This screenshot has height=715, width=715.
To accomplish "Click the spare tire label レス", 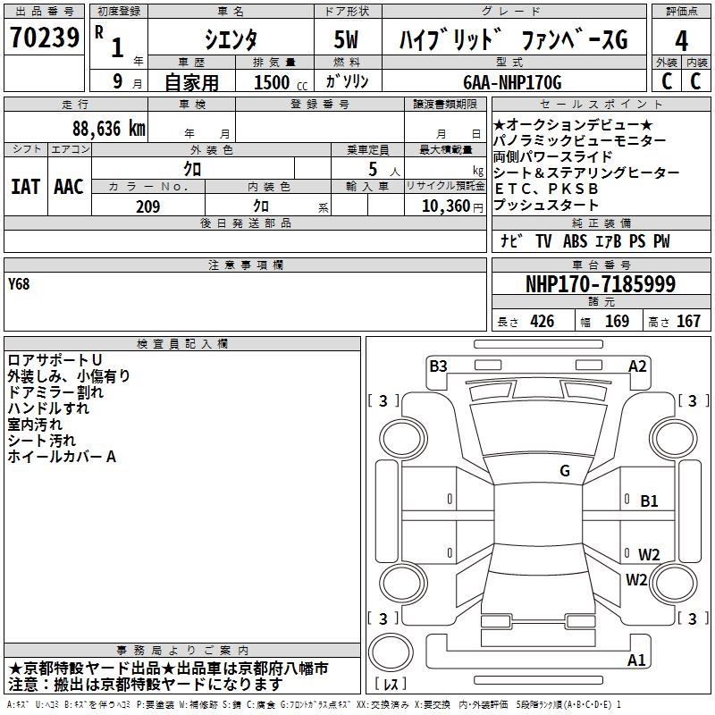I will pyautogui.click(x=391, y=683).
